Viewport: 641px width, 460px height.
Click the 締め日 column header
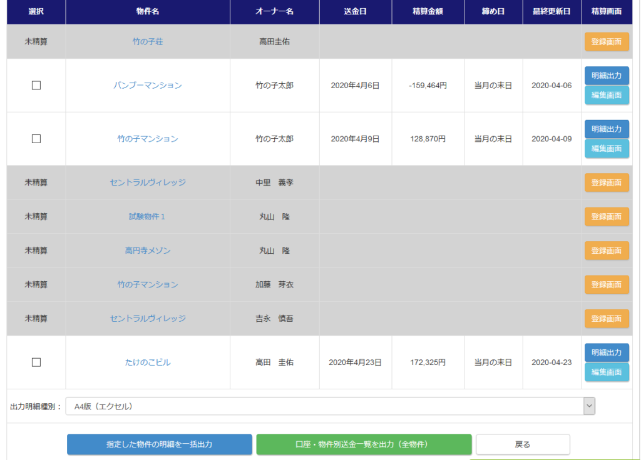493,11
